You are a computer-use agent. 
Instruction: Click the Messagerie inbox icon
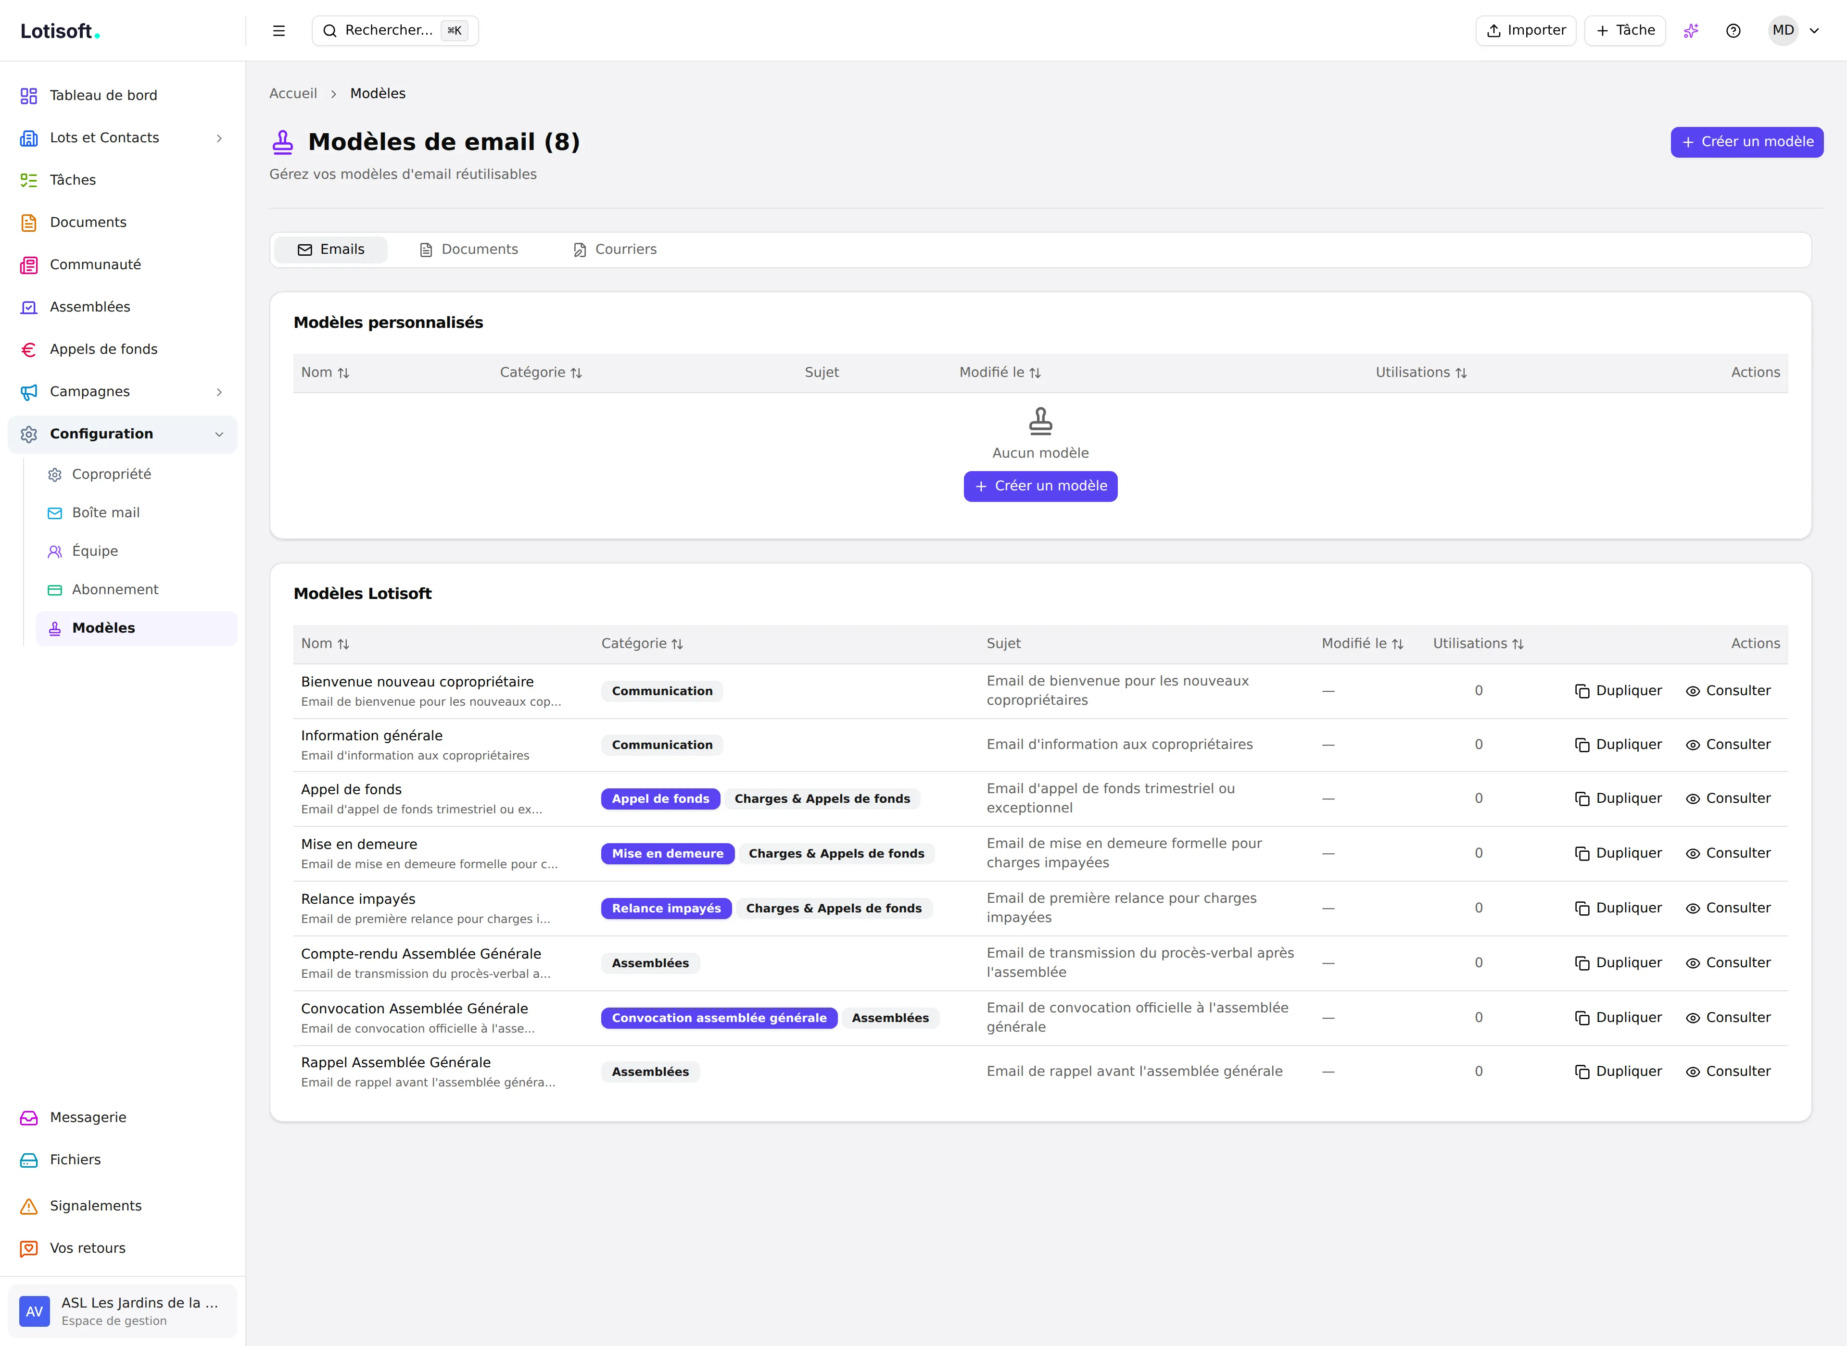(x=28, y=1119)
